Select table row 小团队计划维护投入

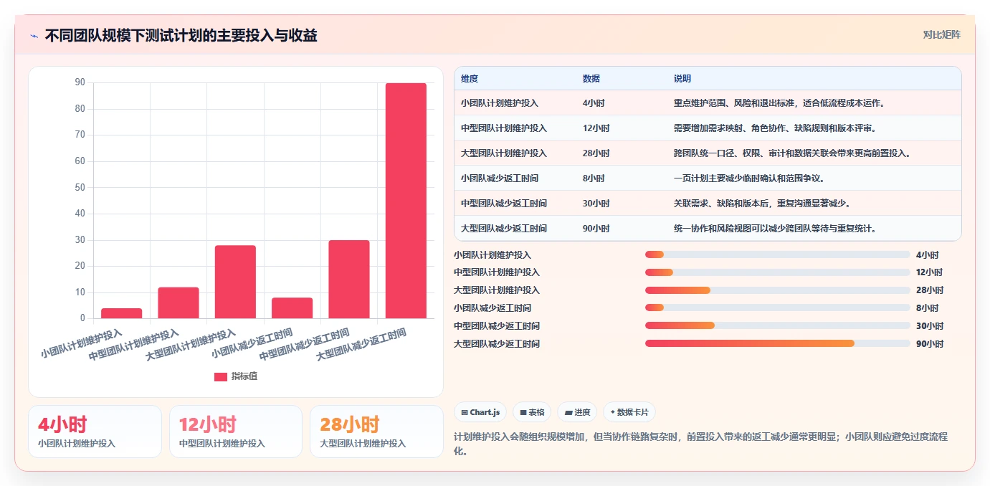[708, 103]
